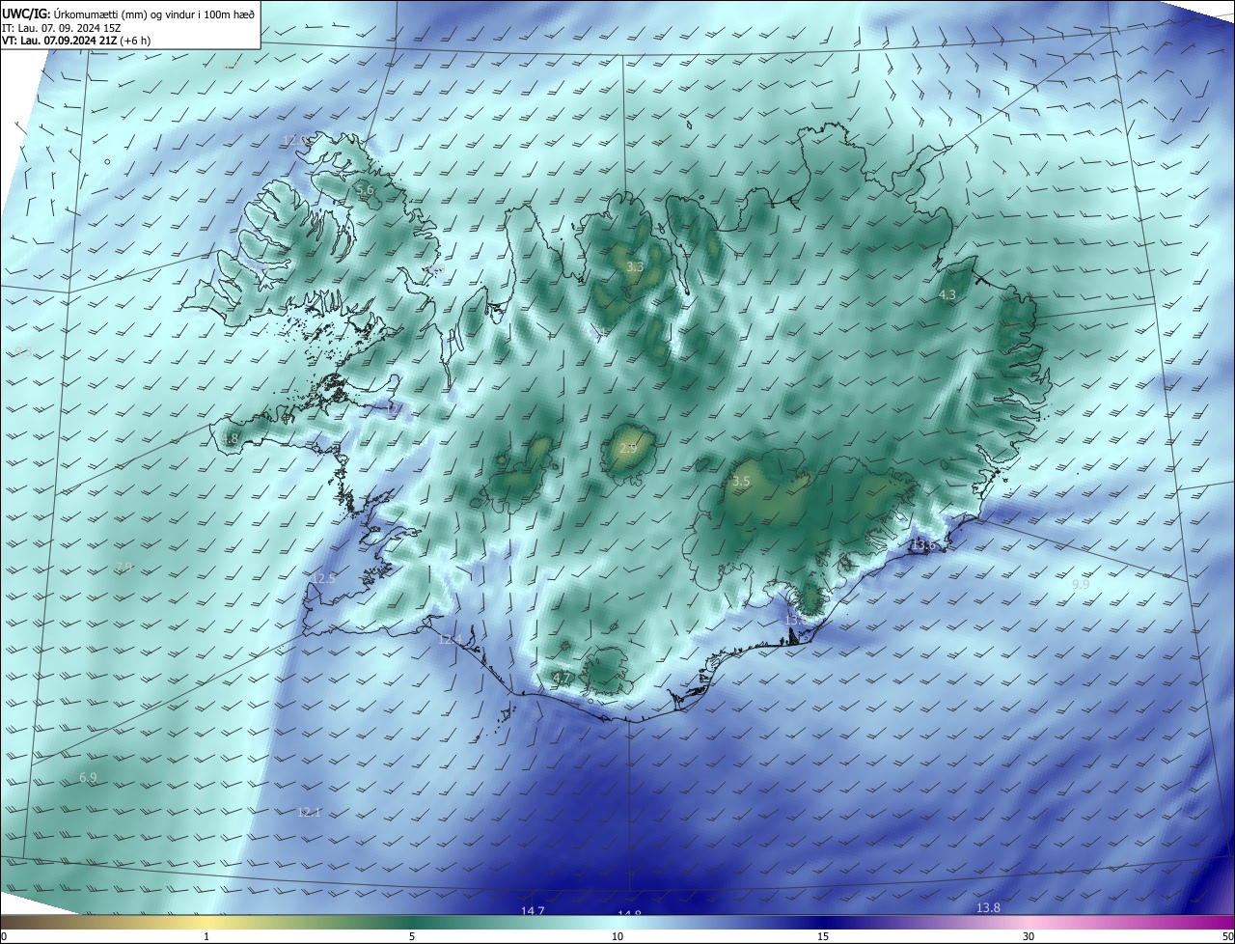The image size is (1235, 944).
Task: Click the 'IT: Lau. 07. 09. 2024 15Z' line
Action: coord(61,28)
